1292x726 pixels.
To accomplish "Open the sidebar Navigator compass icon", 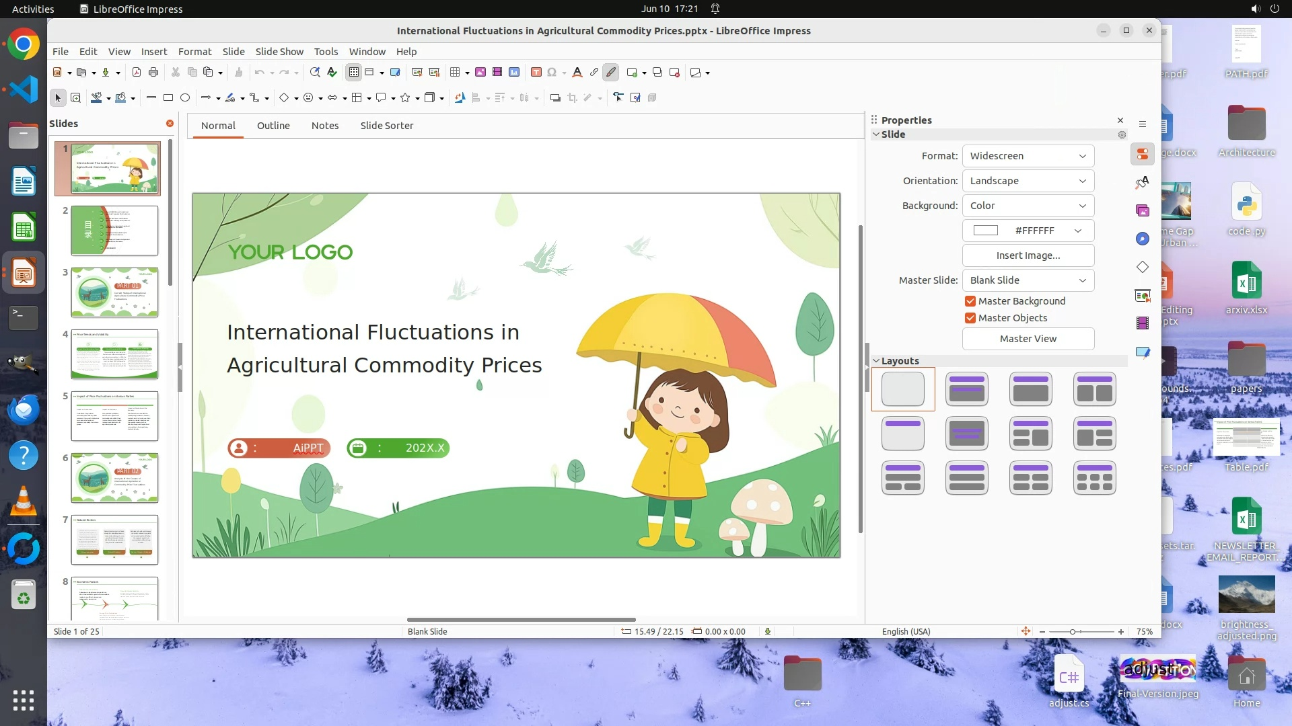I will click(1143, 239).
